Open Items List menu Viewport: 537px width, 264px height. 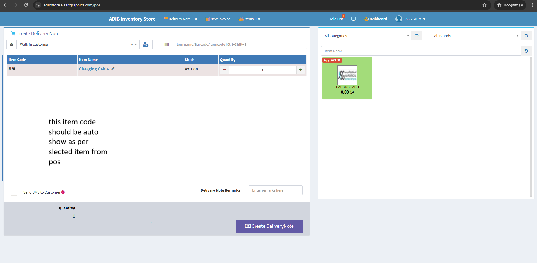tap(249, 19)
